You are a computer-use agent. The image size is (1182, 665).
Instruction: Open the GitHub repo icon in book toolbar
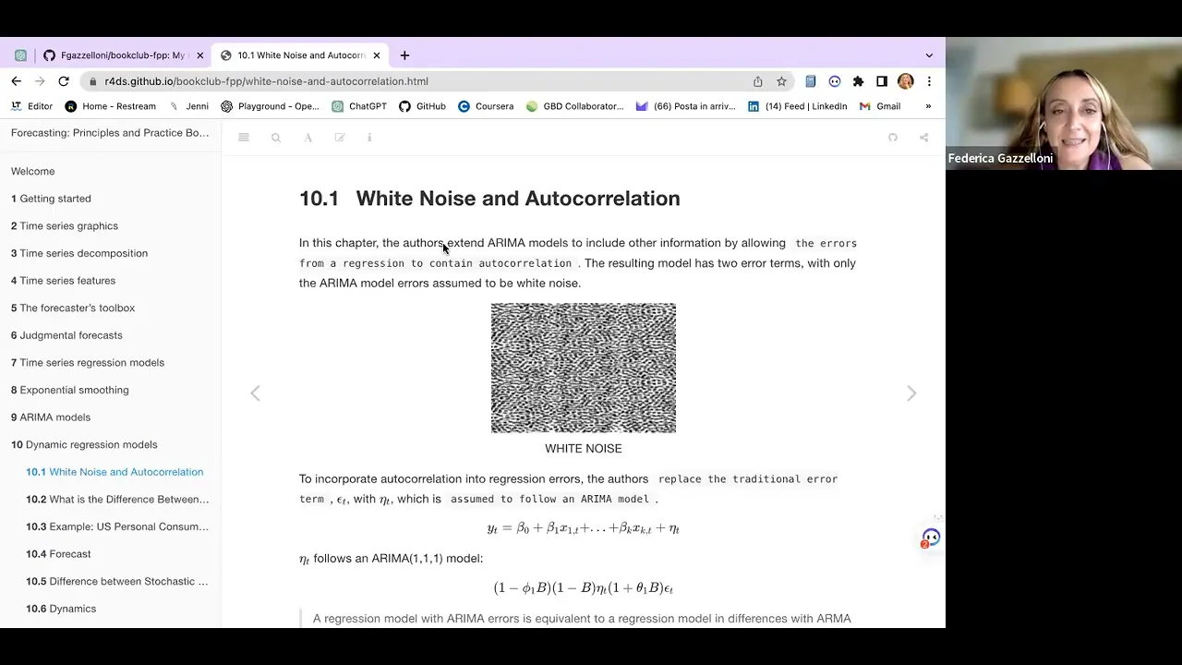point(893,138)
